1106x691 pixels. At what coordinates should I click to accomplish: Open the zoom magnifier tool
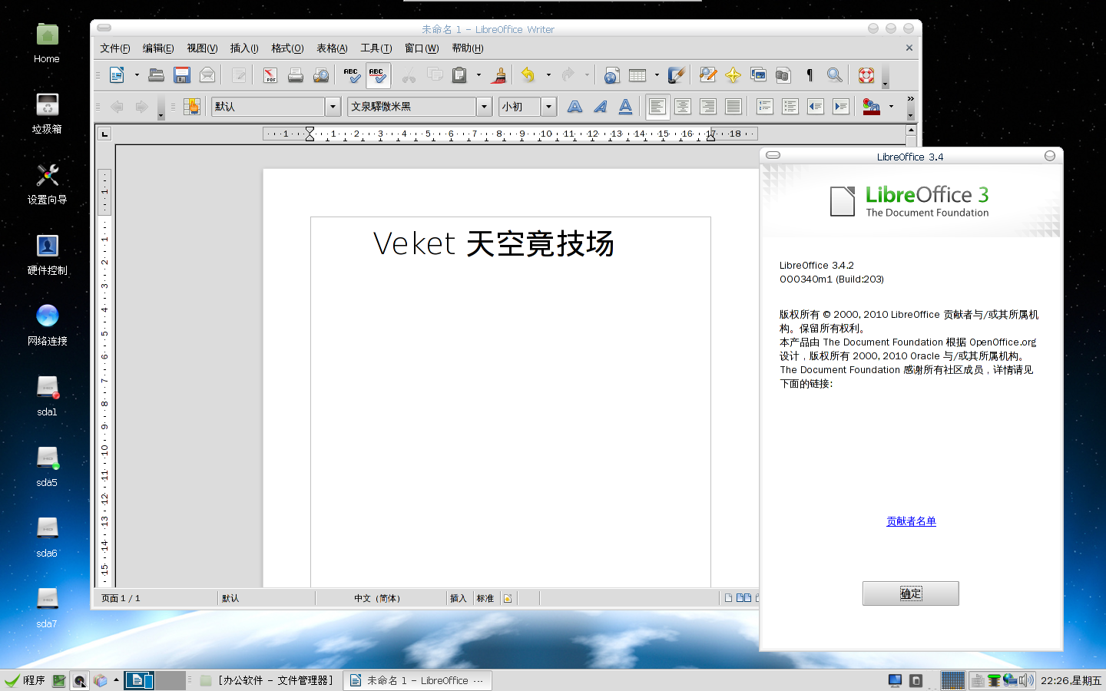834,75
